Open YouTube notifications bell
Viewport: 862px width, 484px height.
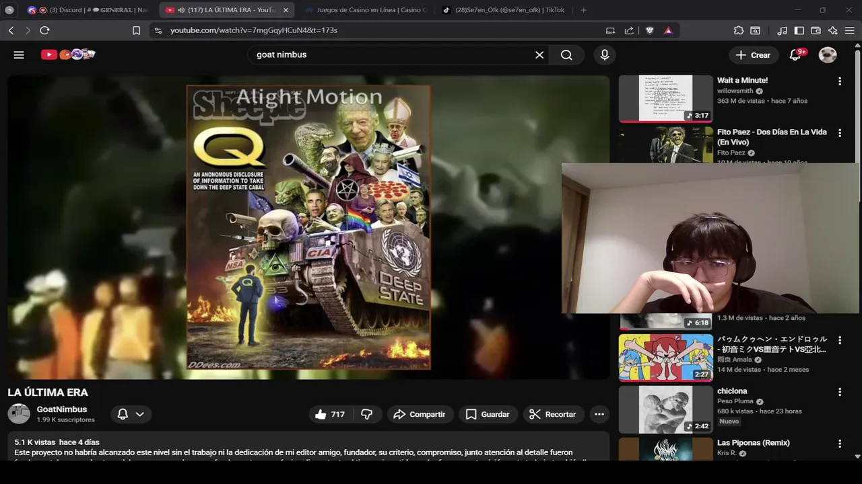click(795, 55)
